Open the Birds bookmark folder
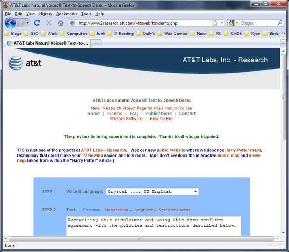The height and width of the screenshot is (252, 289). click(x=270, y=34)
